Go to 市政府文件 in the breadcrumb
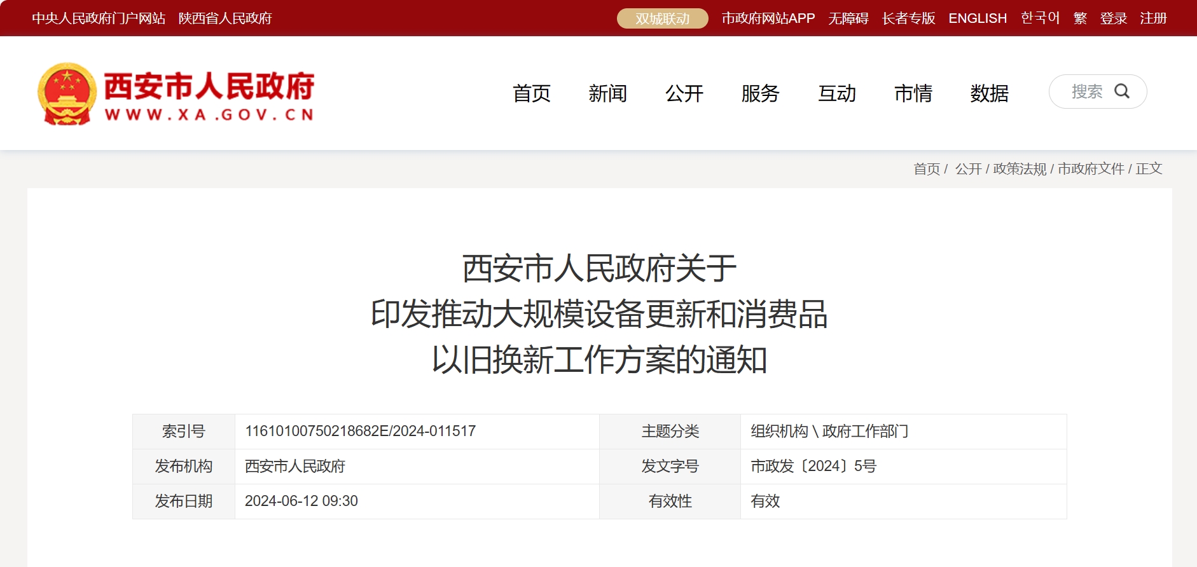Screen dimensions: 1197x567 coord(1091,168)
